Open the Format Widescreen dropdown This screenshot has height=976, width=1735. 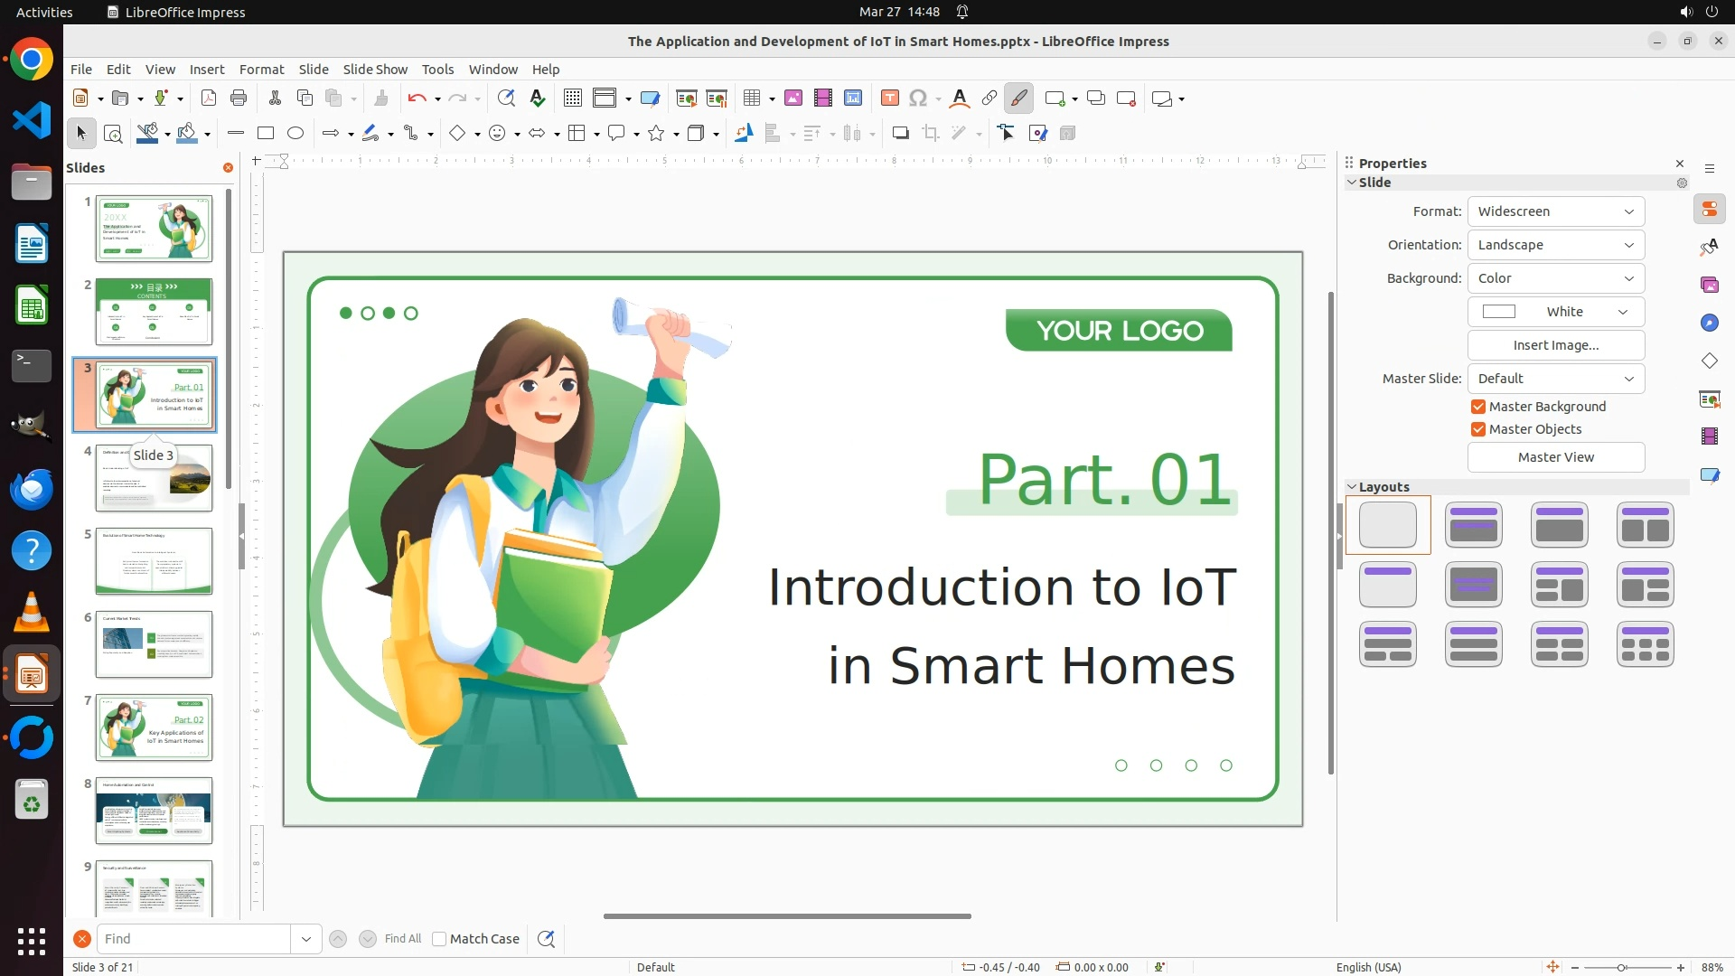point(1555,211)
